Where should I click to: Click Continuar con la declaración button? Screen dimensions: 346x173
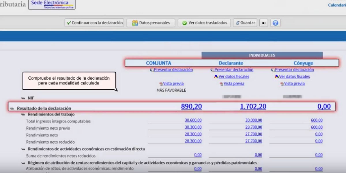pos(94,23)
